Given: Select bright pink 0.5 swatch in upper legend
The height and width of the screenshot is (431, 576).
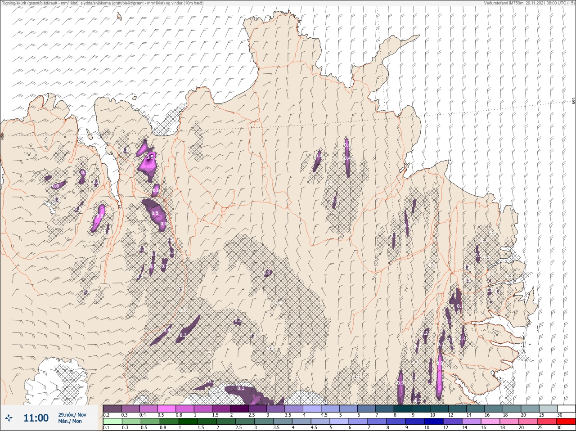Looking at the screenshot, I should [167, 409].
